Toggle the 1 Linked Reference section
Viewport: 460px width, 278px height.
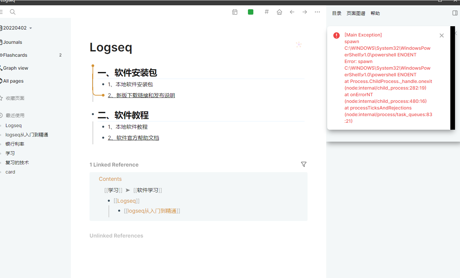pos(114,165)
